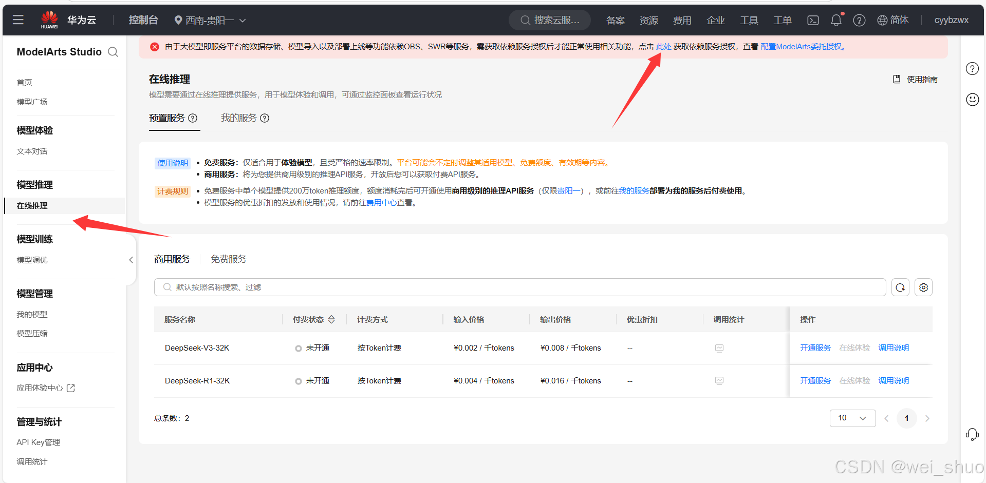Go to 首页 in sidebar
This screenshot has width=986, height=483.
click(x=25, y=83)
